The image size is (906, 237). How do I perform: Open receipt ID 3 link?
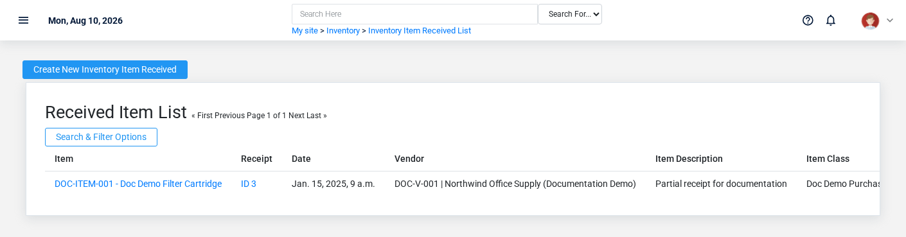(249, 184)
